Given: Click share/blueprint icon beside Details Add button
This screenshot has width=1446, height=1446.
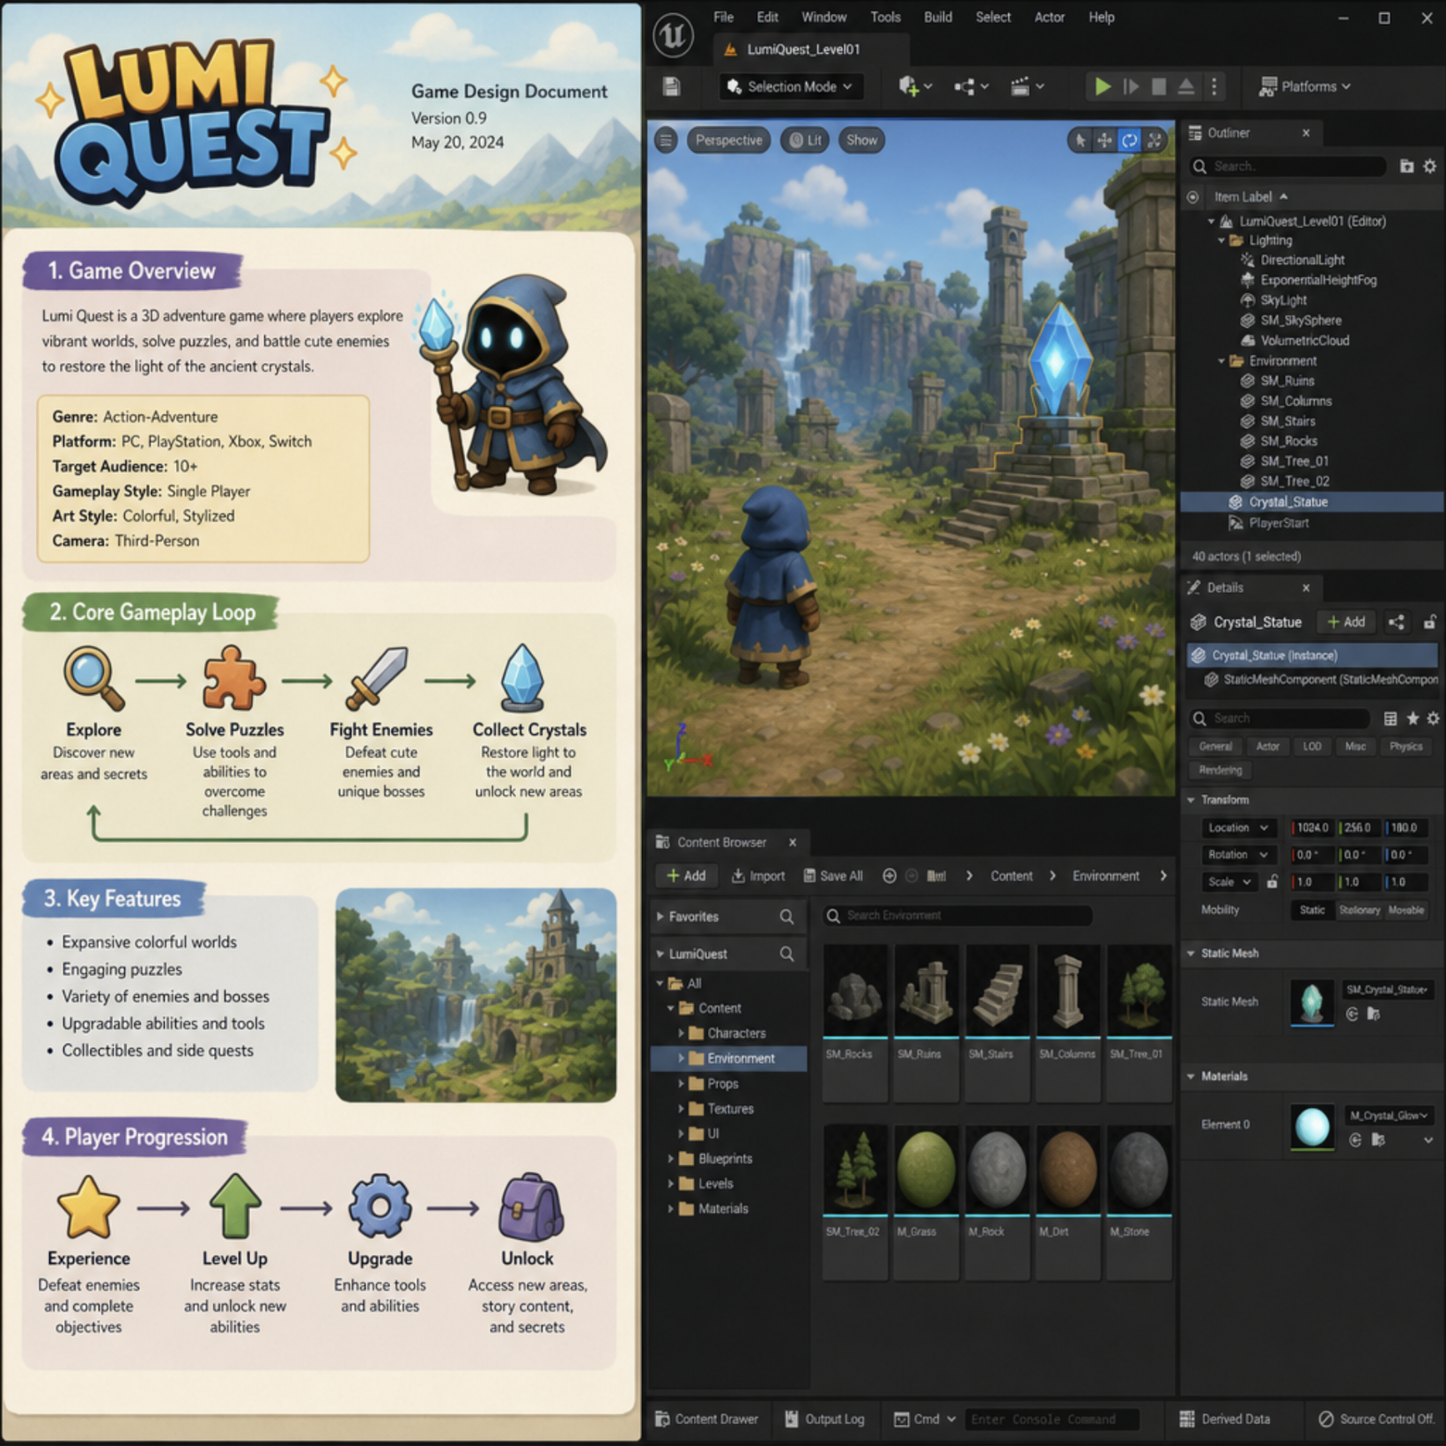Looking at the screenshot, I should click(x=1397, y=623).
